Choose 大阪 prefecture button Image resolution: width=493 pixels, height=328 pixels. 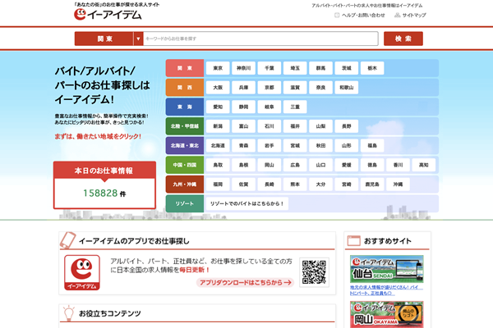coord(218,88)
